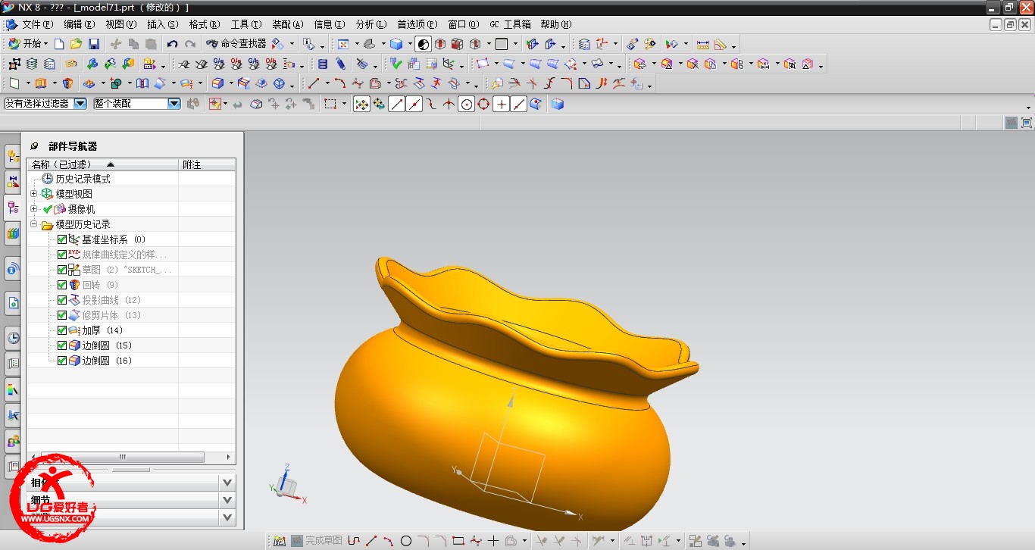Select the Arc tool in curve toolbar
Screen dimensions: 1035x550
tap(339, 83)
